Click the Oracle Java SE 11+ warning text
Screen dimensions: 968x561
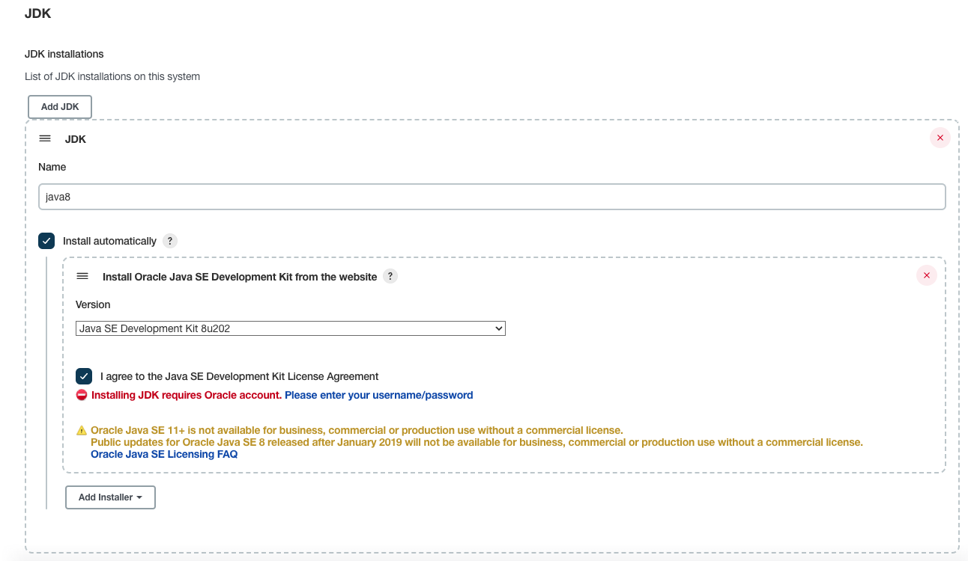357,430
